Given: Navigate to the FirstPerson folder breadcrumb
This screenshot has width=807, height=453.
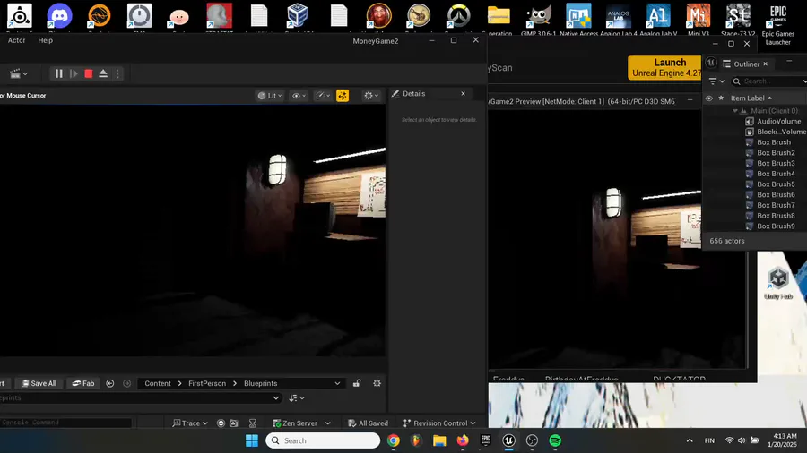Looking at the screenshot, I should coord(207,383).
